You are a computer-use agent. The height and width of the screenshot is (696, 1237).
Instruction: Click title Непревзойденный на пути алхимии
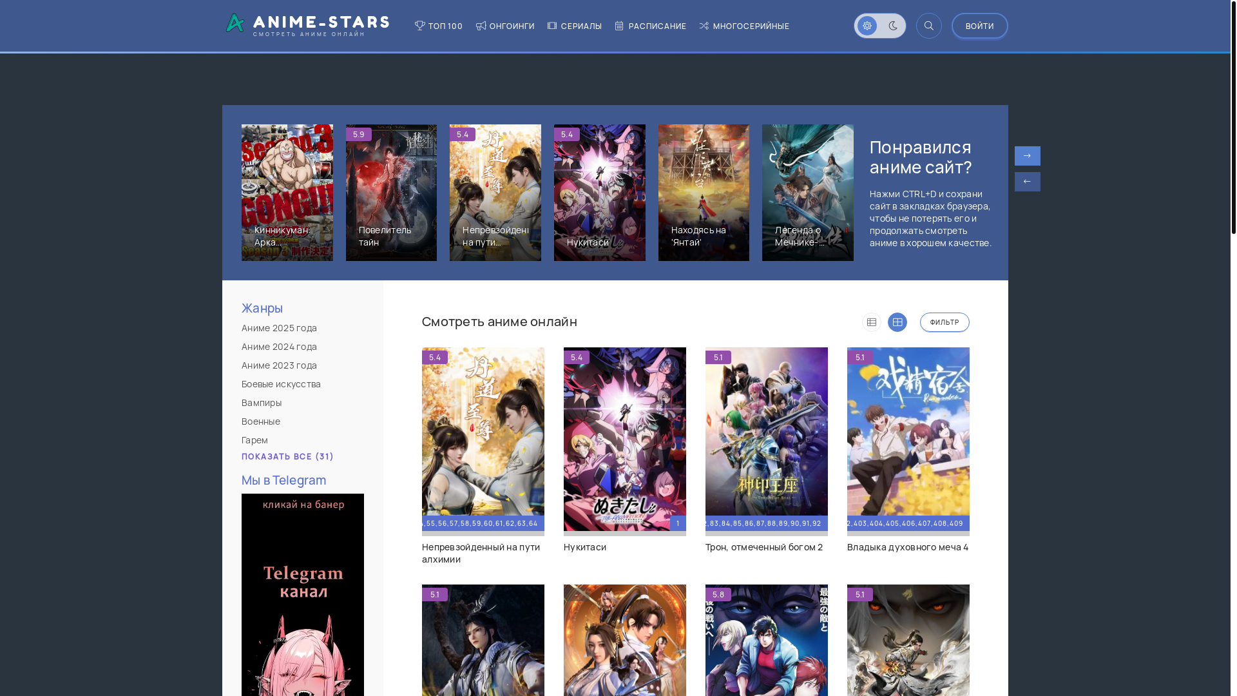481,553
